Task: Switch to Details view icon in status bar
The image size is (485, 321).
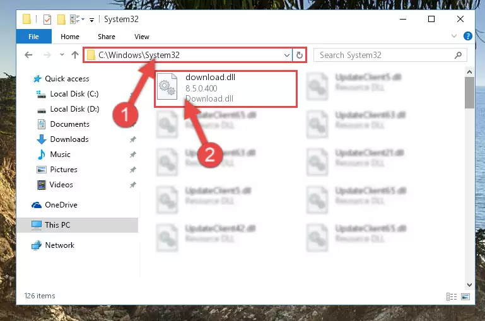Action: point(452,296)
